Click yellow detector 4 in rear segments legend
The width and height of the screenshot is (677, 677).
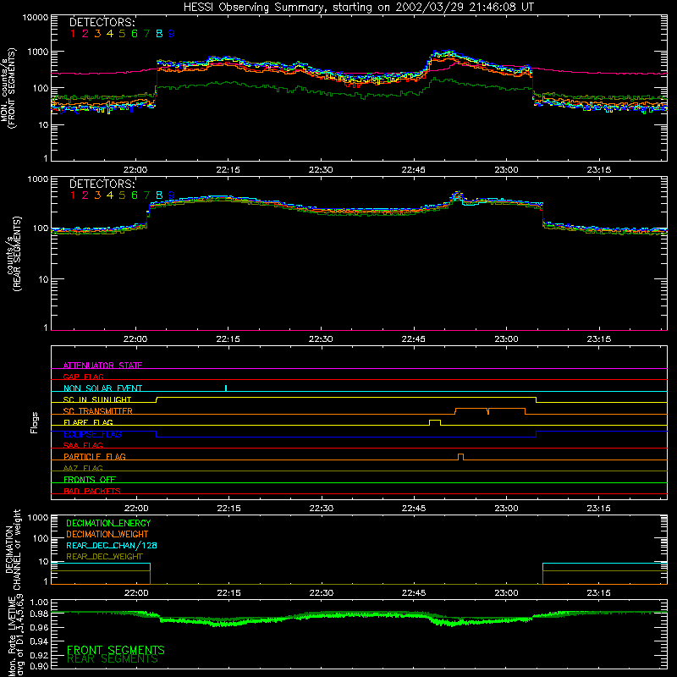click(x=110, y=195)
